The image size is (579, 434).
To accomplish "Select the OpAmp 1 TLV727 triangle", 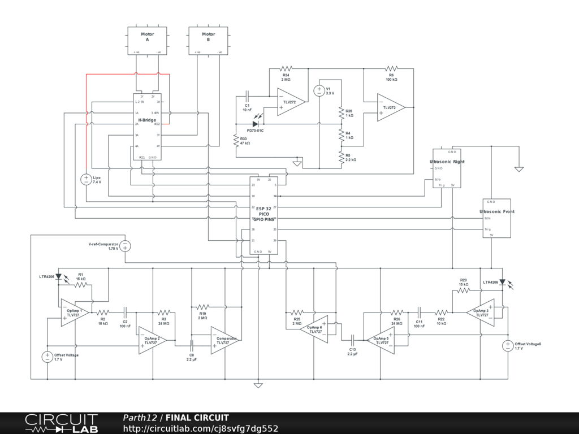I will coord(75,313).
